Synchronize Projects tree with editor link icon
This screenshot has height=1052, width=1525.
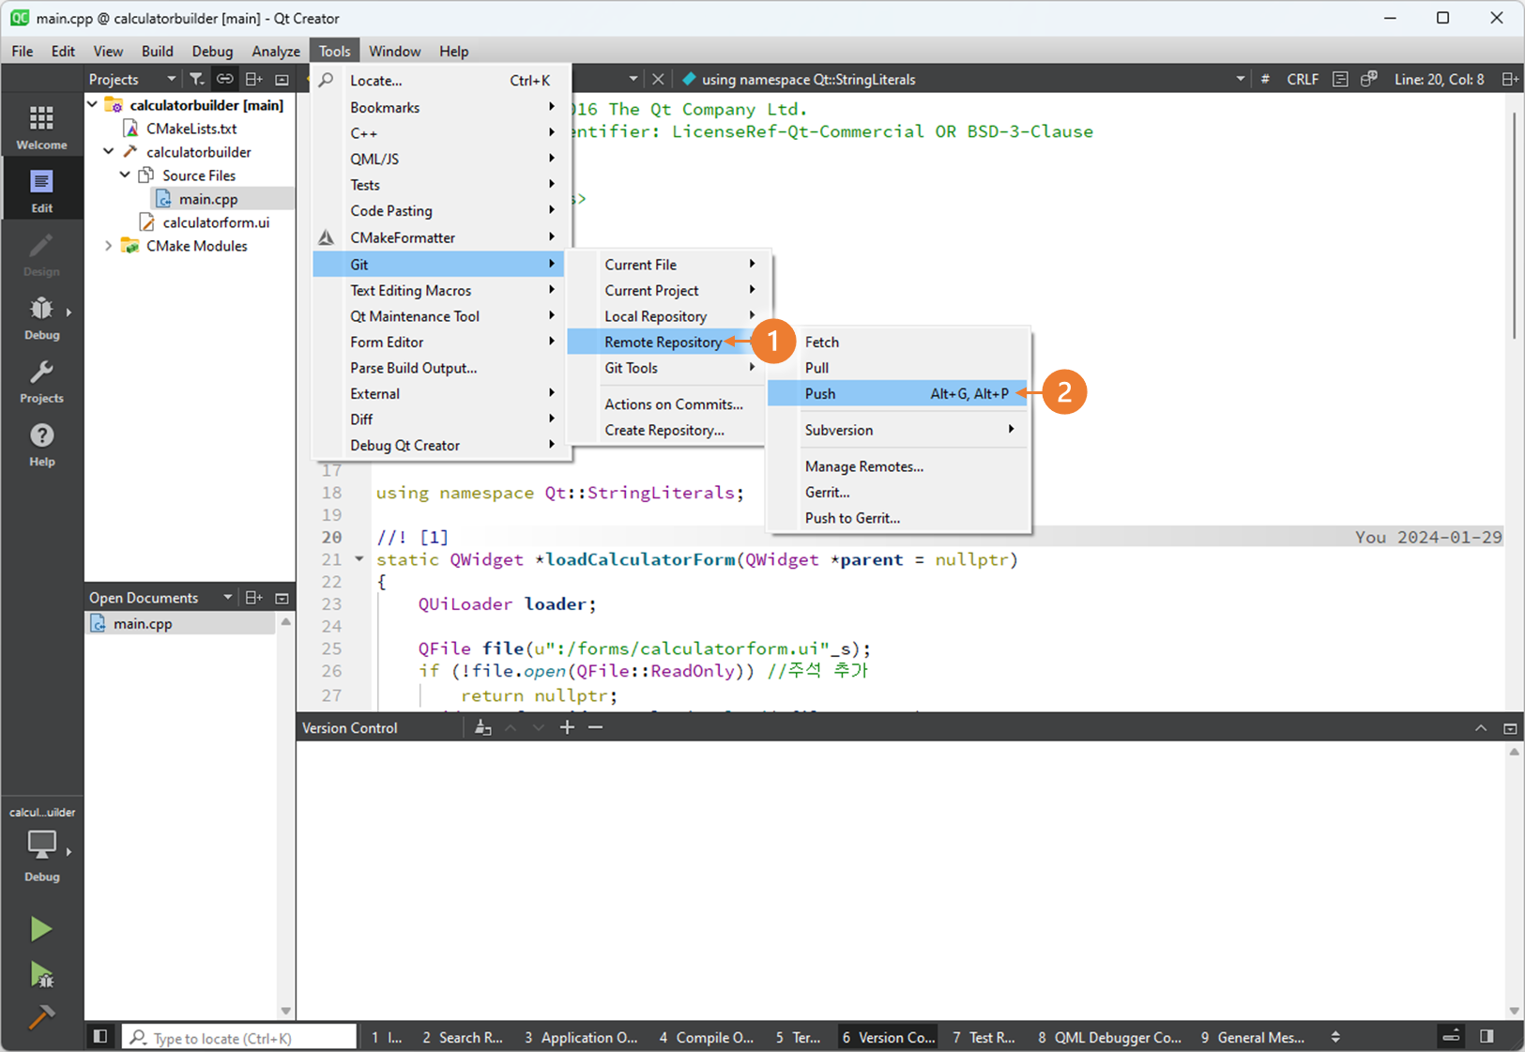[x=224, y=79]
